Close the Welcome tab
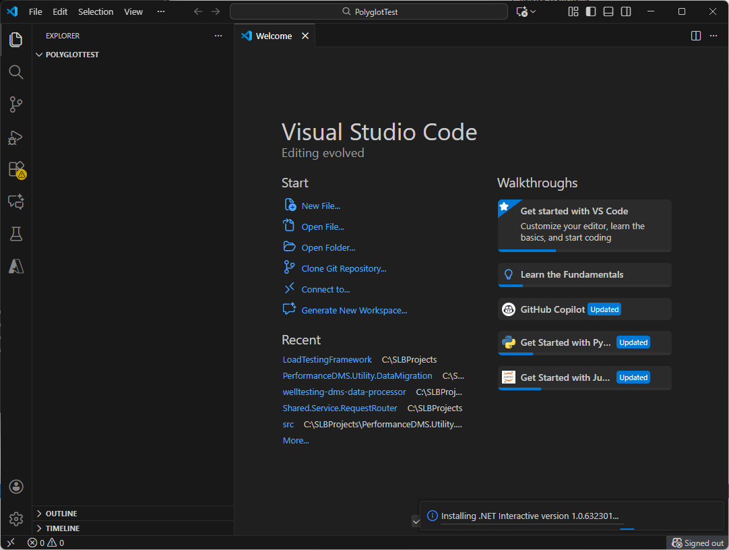Image resolution: width=729 pixels, height=550 pixels. (305, 36)
